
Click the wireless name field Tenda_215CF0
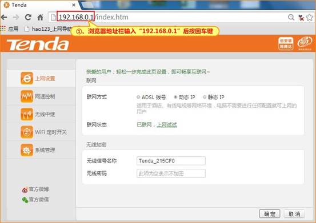pos(171,161)
